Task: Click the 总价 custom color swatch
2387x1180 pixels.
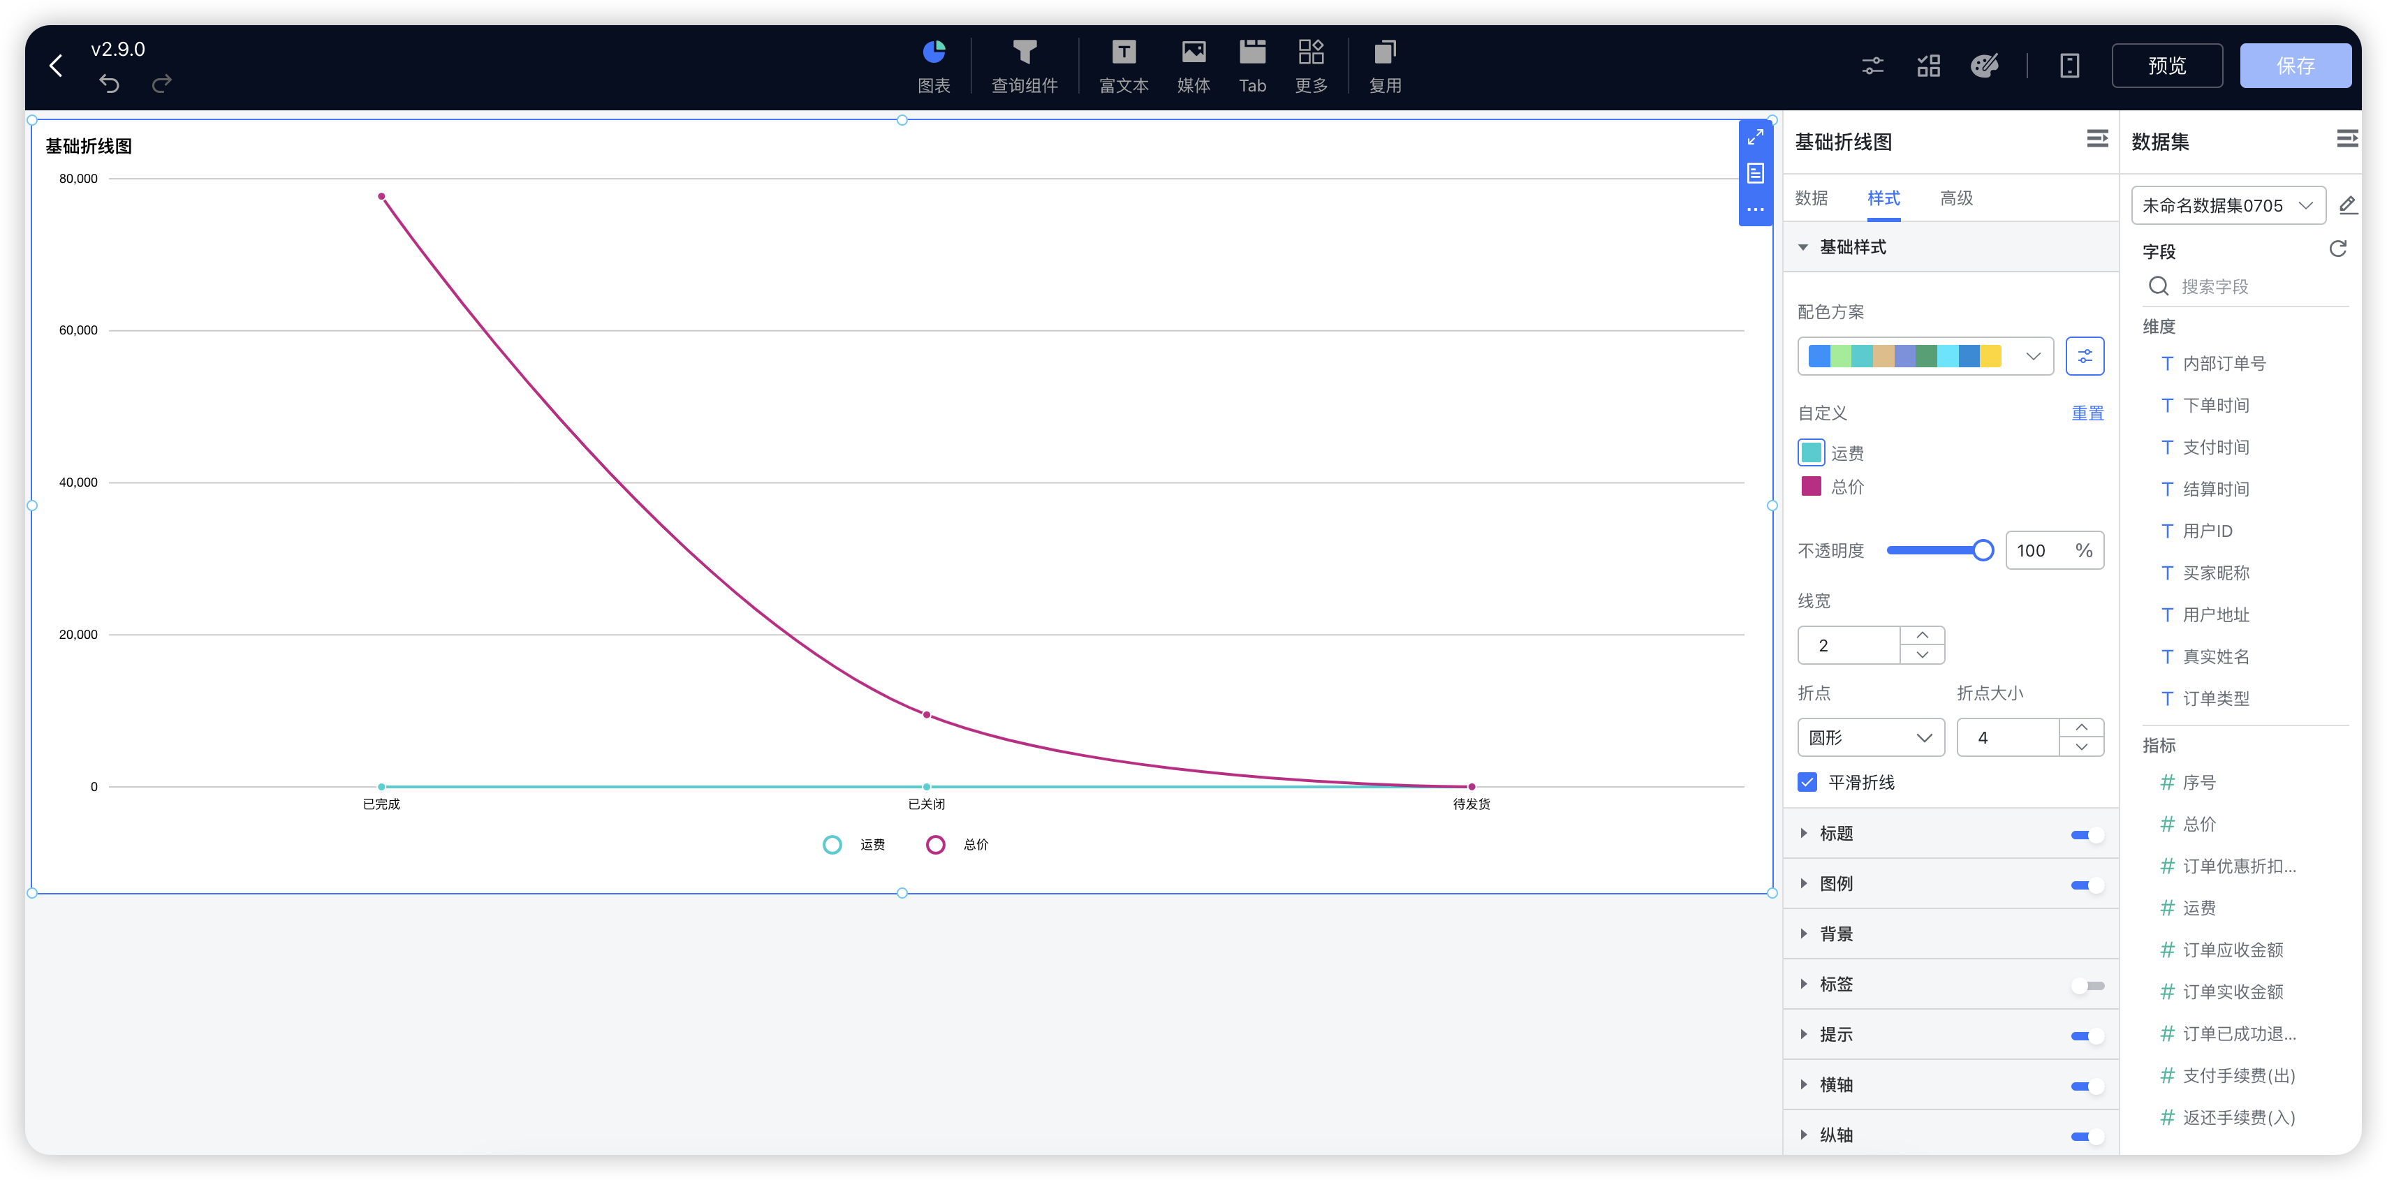Action: click(x=1811, y=486)
